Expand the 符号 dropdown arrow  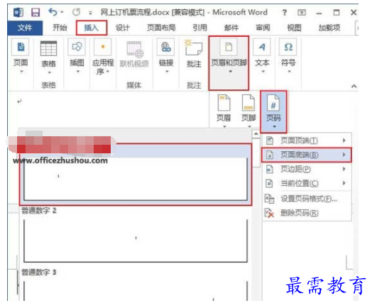coord(289,72)
